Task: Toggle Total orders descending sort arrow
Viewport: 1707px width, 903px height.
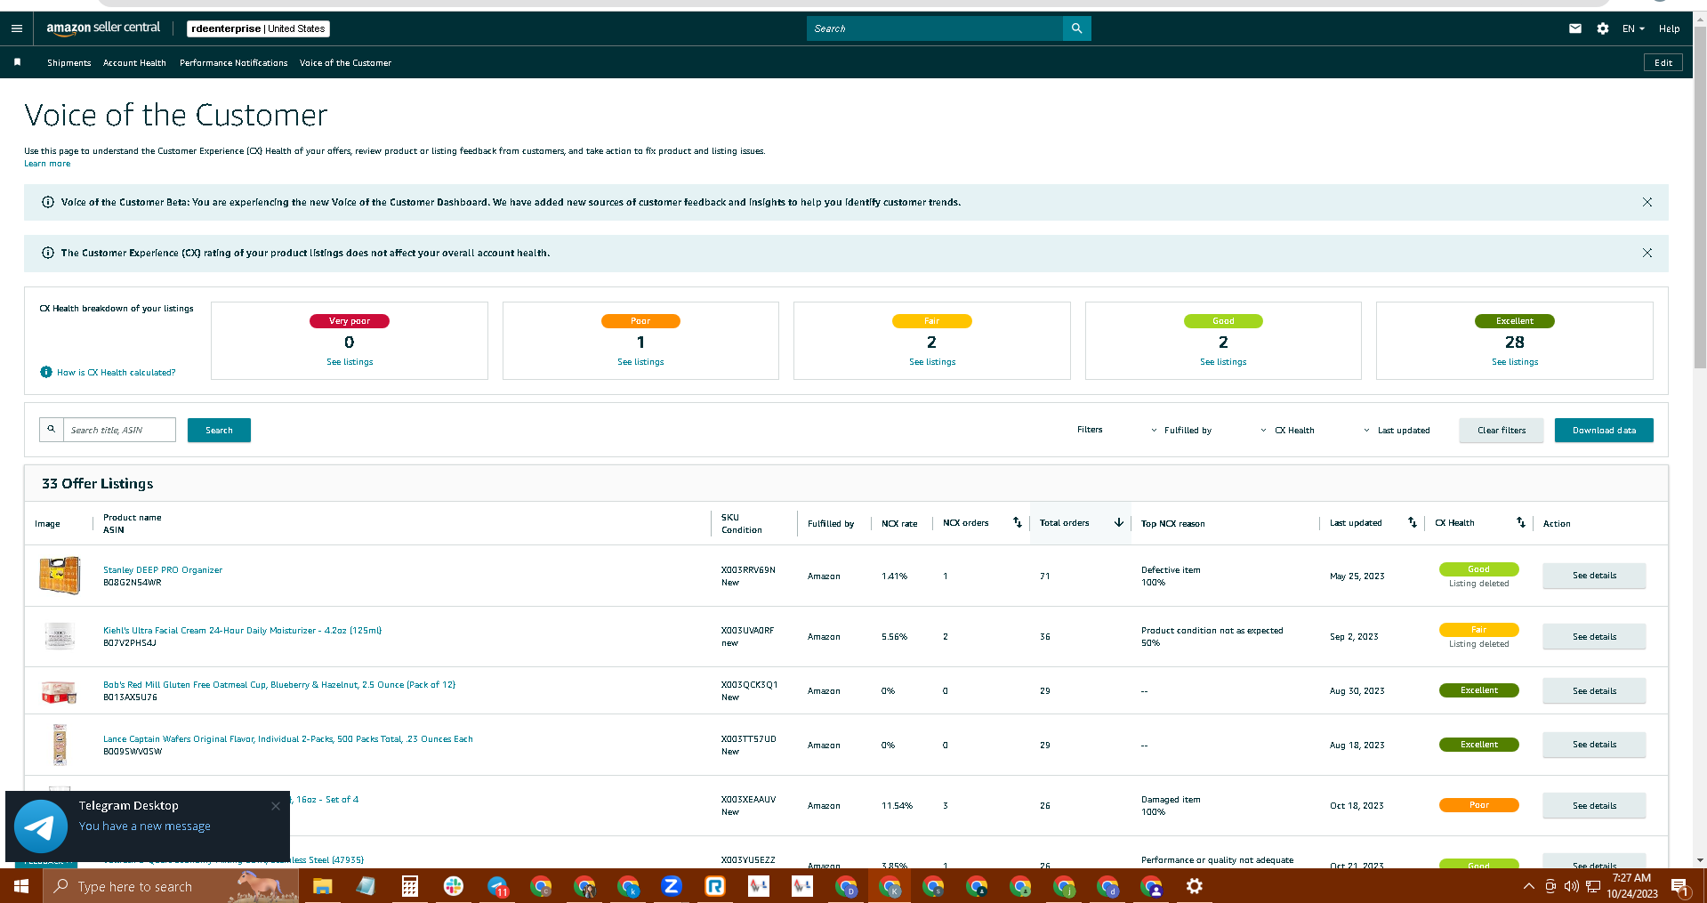Action: tap(1119, 523)
